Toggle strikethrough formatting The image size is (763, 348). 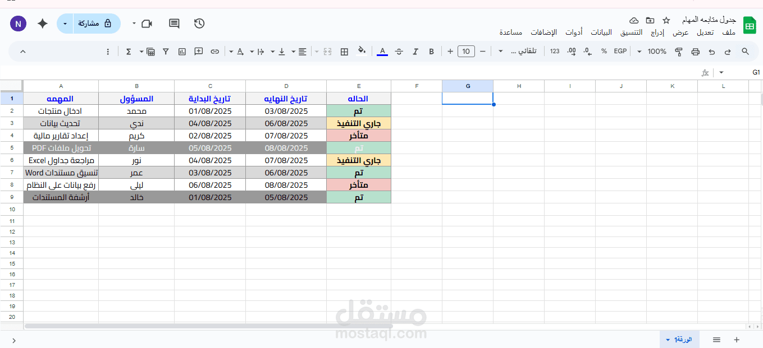click(399, 52)
